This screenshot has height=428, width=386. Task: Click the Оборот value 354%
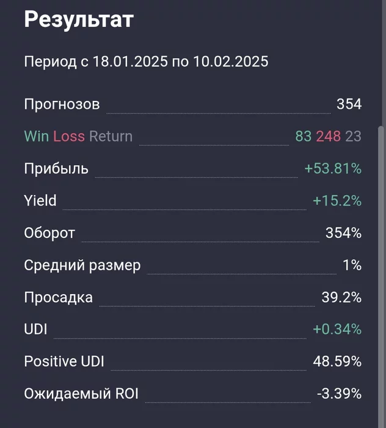tap(343, 232)
